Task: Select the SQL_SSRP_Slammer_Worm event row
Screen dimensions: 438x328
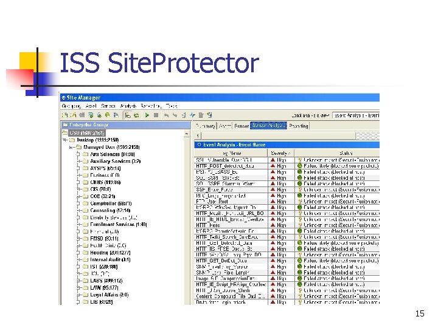Action: tap(287, 184)
